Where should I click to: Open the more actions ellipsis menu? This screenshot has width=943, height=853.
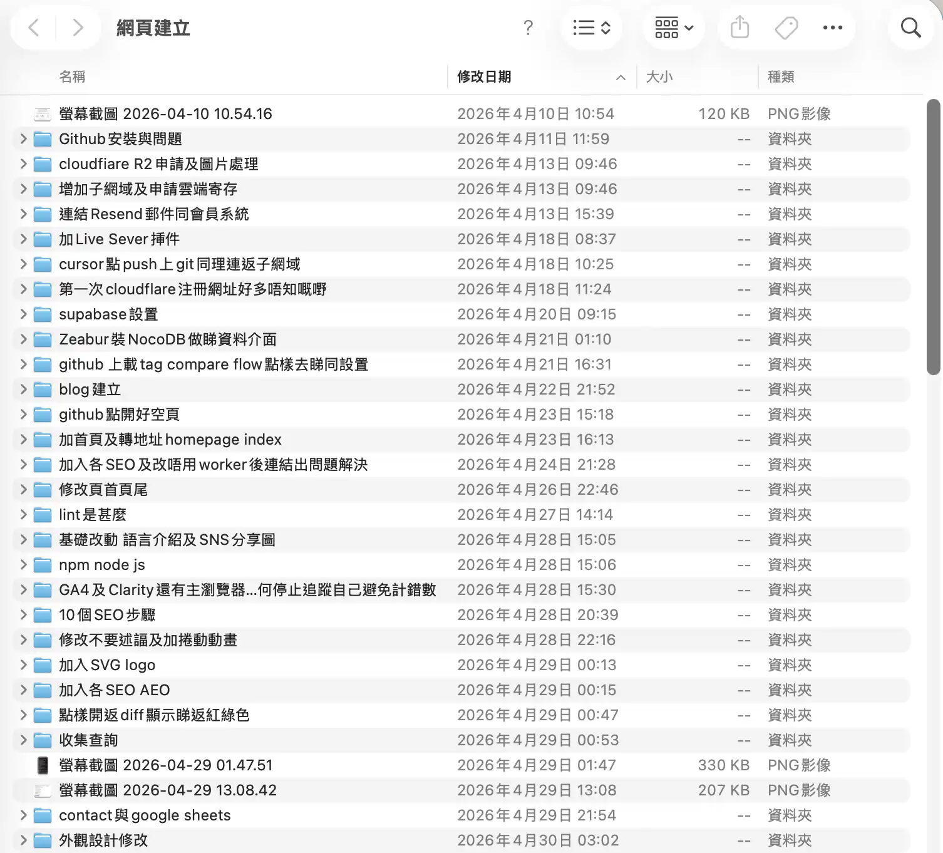coord(833,28)
